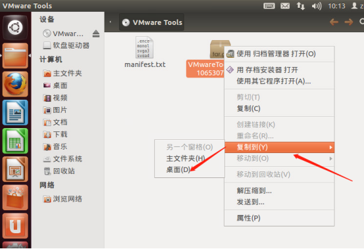Choose 使用其它程序打开(A)...

pos(279,81)
